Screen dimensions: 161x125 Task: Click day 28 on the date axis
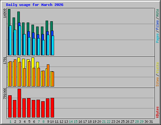[137, 122]
